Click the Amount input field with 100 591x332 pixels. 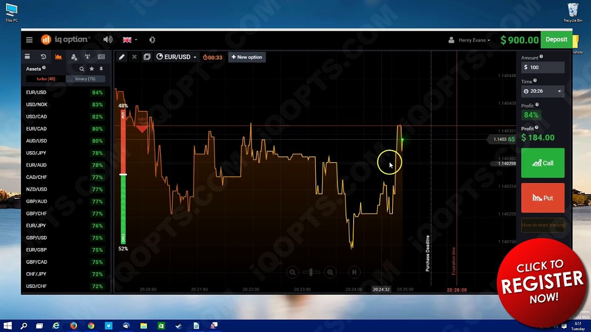pos(543,67)
